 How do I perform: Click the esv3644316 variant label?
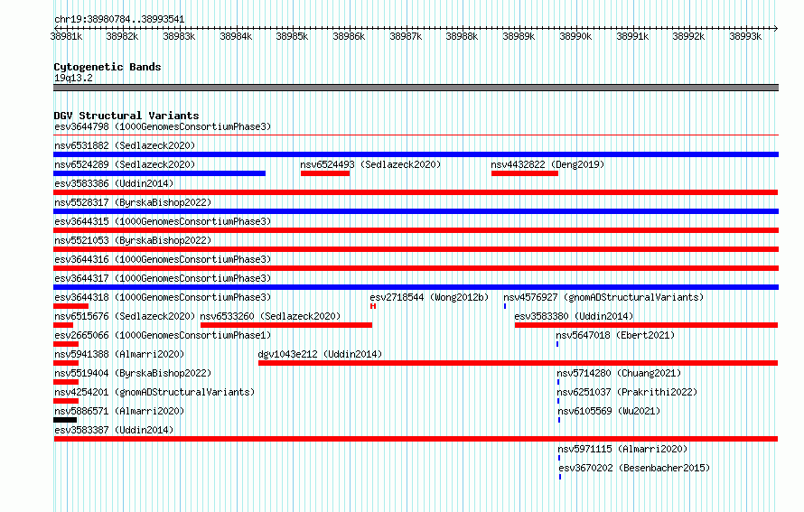pos(163,259)
